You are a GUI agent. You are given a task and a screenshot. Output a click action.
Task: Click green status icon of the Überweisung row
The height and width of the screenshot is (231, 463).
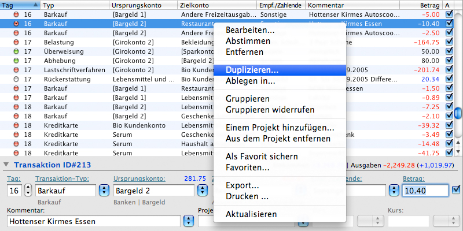[x=16, y=51]
